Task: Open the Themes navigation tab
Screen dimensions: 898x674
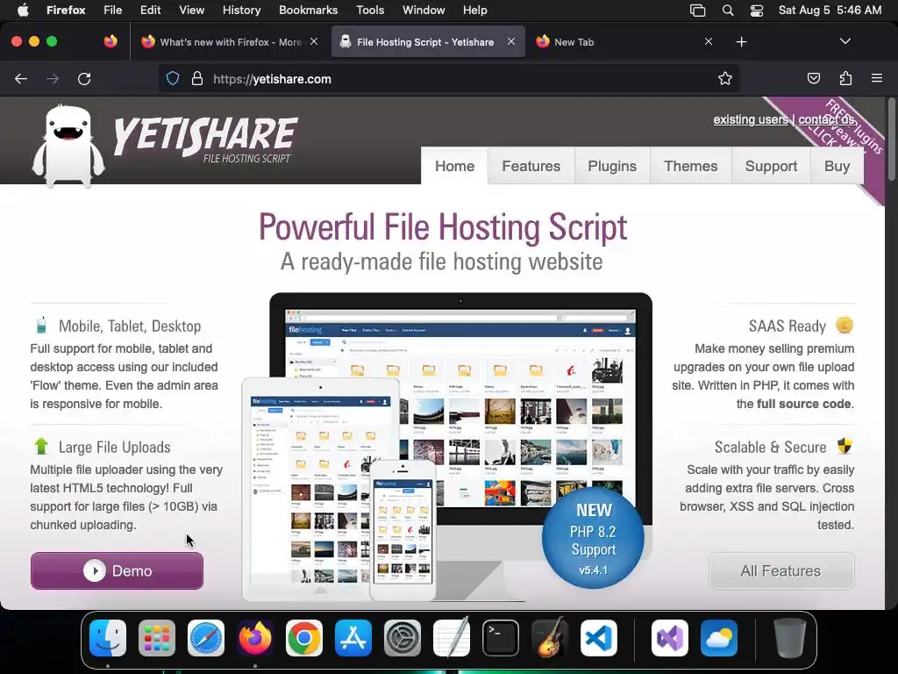Action: click(690, 166)
